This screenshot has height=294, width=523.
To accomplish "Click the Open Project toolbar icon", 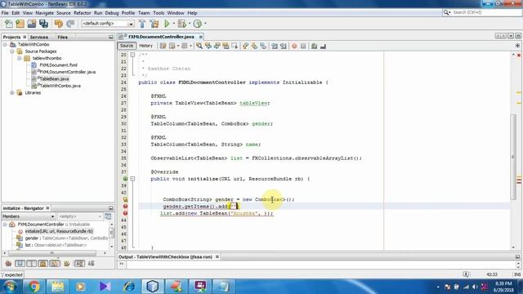I will [x=32, y=24].
